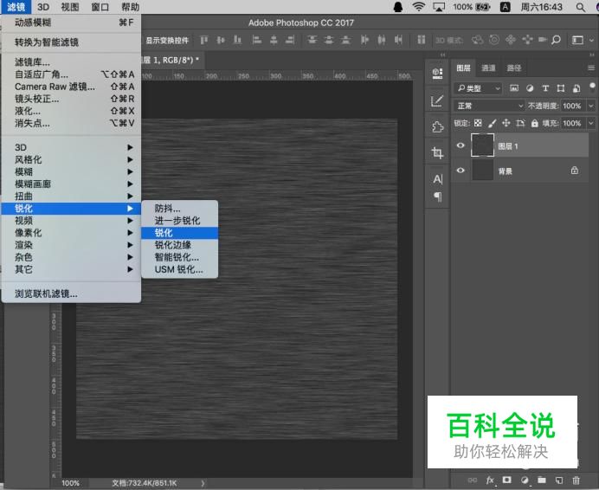Filter layers by pixel layer icon
This screenshot has height=490, width=599.
click(514, 88)
